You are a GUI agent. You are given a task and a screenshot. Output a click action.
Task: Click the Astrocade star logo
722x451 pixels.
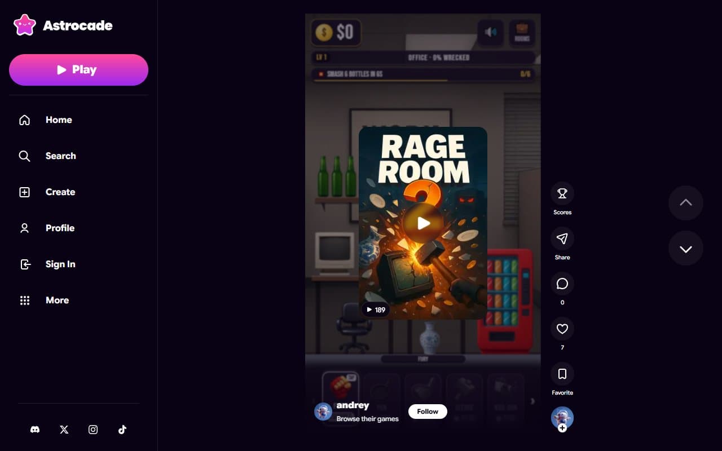[25, 25]
